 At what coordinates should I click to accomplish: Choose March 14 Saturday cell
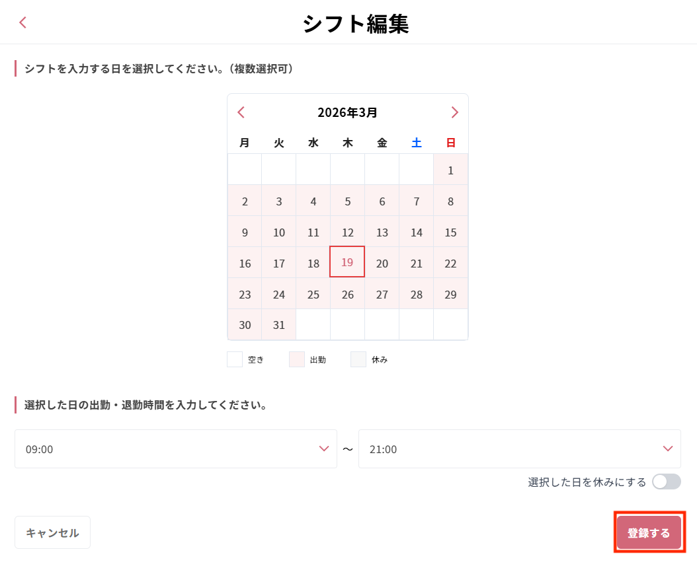[x=416, y=232]
